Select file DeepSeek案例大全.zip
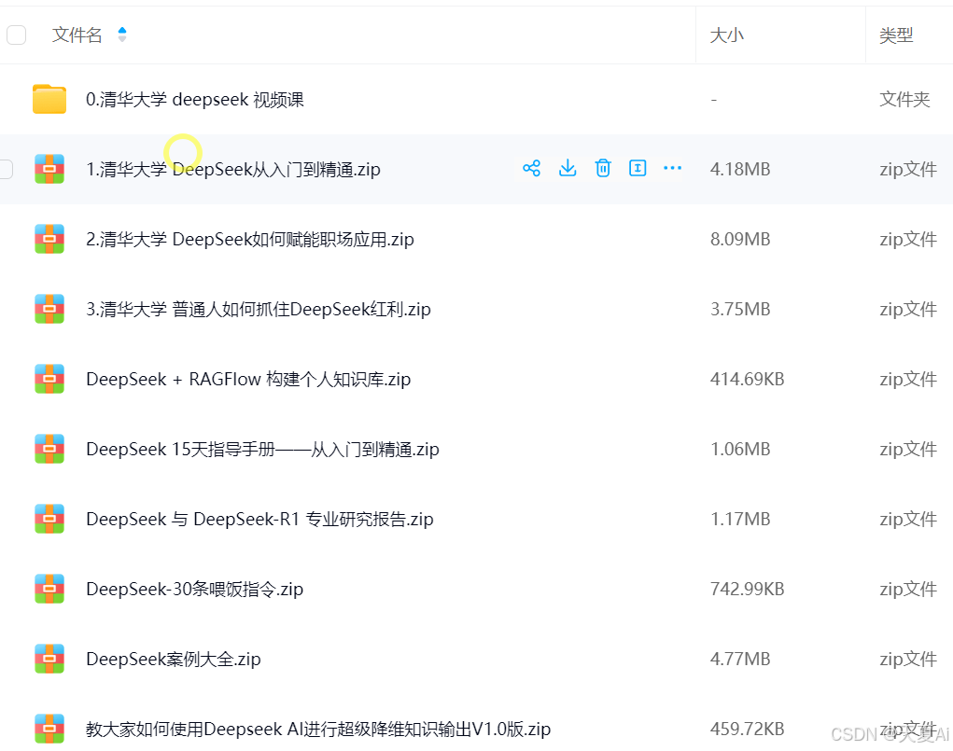Image resolution: width=953 pixels, height=751 pixels. tap(174, 658)
